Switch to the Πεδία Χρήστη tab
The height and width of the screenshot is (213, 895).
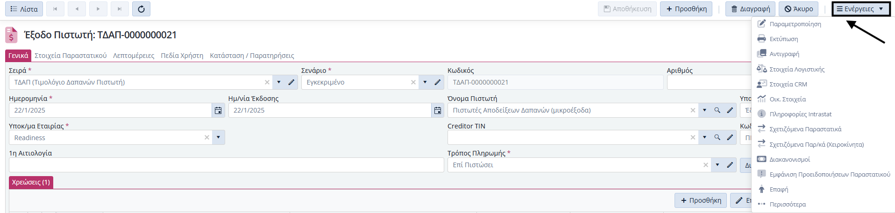click(182, 56)
